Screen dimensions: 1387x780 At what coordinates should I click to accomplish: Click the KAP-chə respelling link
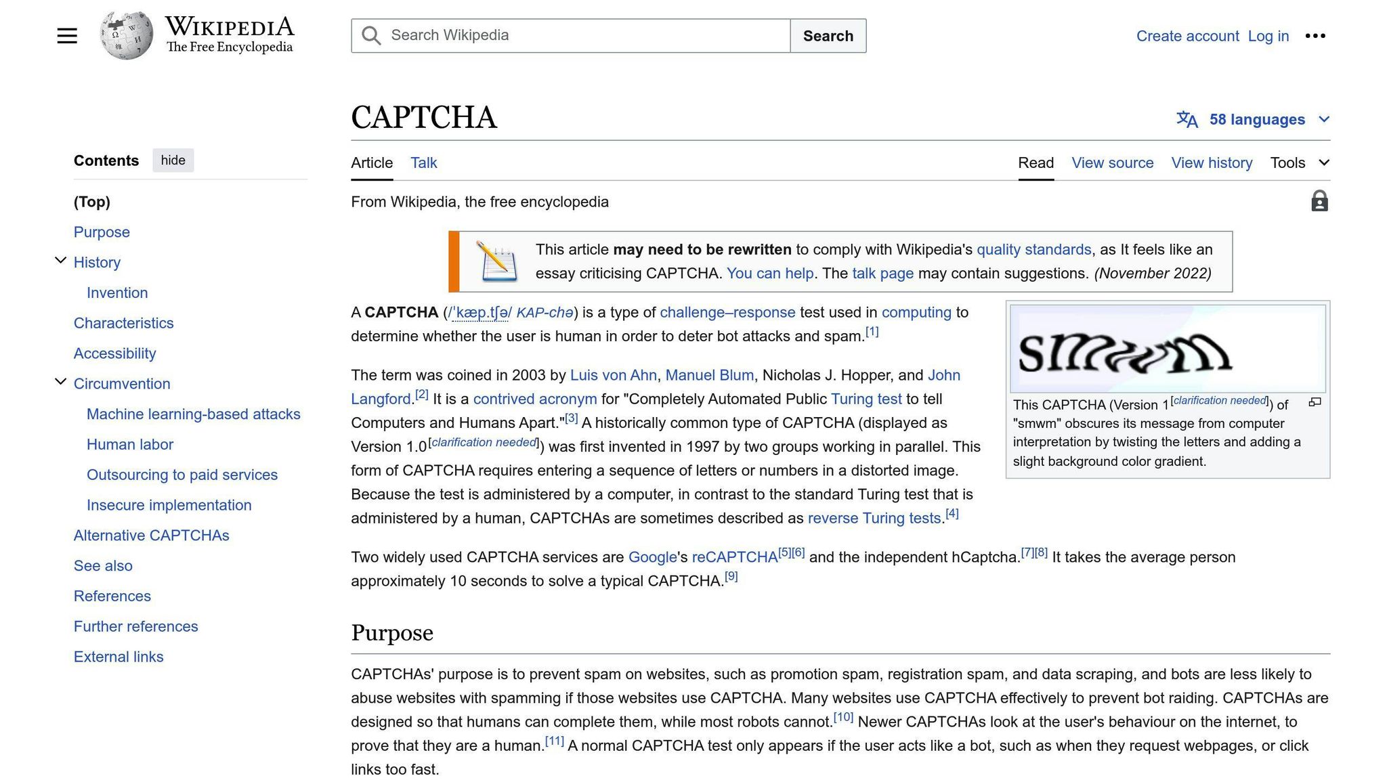545,313
